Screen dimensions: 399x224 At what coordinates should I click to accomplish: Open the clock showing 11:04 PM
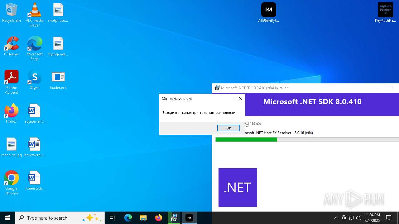coord(372,218)
